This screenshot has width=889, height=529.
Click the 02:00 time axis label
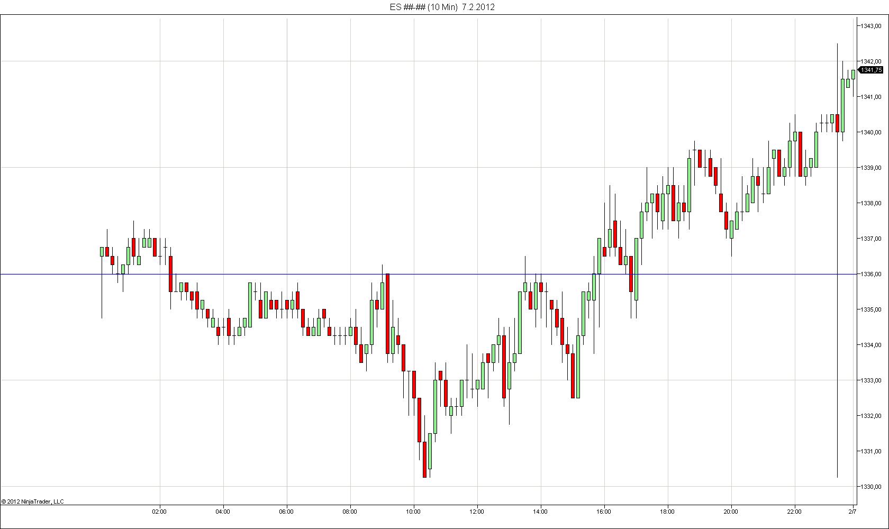(159, 512)
